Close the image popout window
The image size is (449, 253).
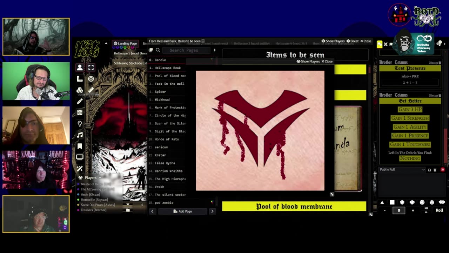point(327,61)
